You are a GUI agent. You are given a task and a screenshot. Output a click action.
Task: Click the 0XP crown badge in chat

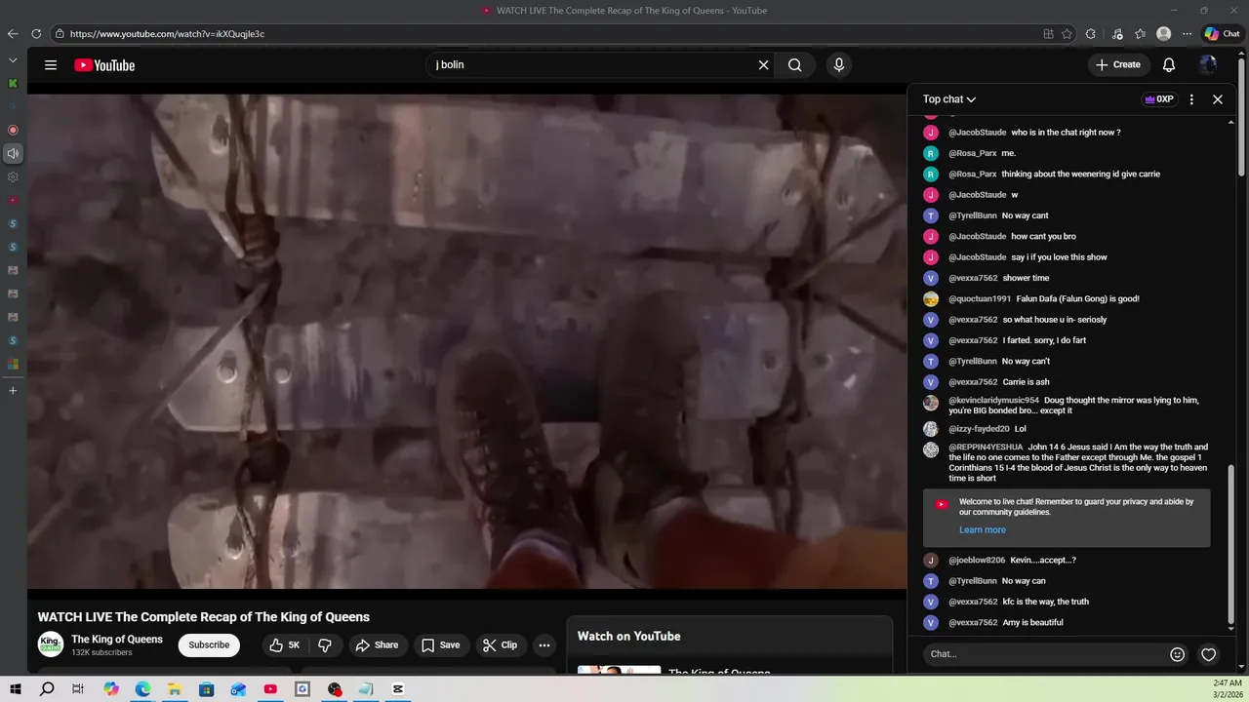[x=1158, y=99]
